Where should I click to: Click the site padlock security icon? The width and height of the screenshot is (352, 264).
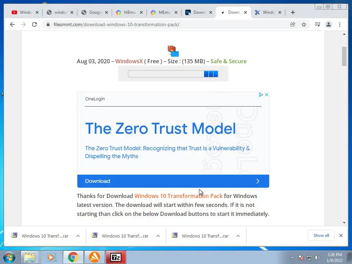coord(48,24)
